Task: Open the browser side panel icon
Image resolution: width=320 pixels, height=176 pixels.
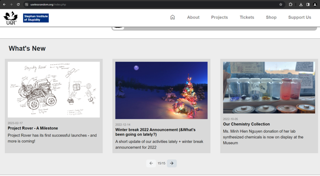Action: [308, 5]
